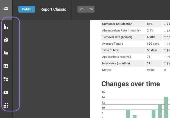The image size is (170, 118).
Task: Open the Add chart panel
Action: click(x=6, y=27)
